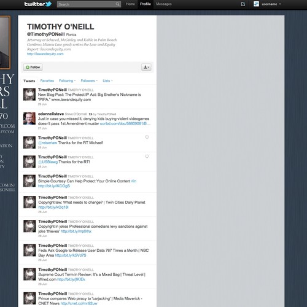Viewport: 307px width, 307px height.
Task: Click the search magnifier icon
Action: pos(117,4)
